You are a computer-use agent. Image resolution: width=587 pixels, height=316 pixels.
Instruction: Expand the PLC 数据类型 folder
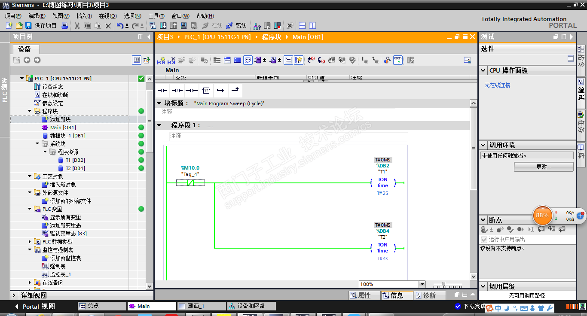pos(30,242)
